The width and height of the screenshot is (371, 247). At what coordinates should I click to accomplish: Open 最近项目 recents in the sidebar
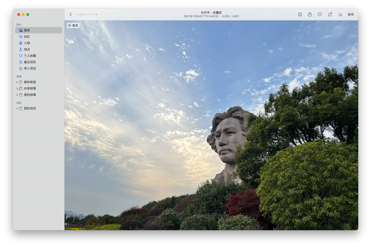click(38, 62)
